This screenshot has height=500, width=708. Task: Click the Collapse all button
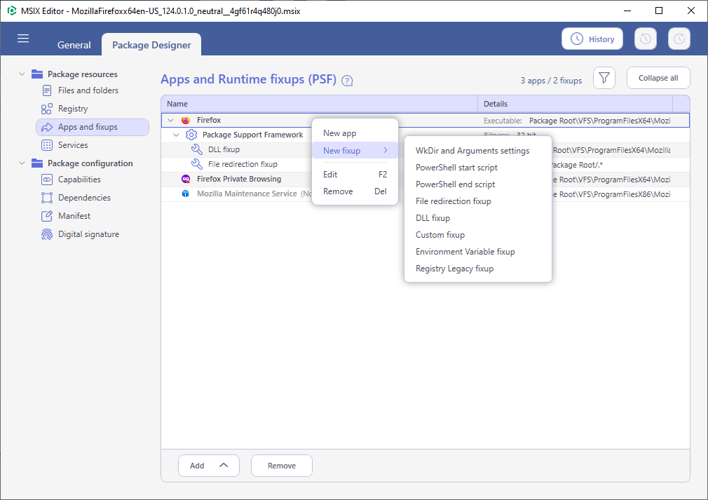pos(658,78)
